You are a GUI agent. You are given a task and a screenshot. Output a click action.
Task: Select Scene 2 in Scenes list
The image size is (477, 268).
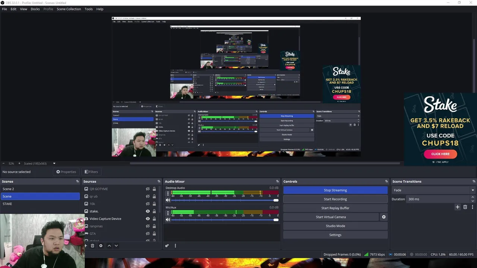40,189
